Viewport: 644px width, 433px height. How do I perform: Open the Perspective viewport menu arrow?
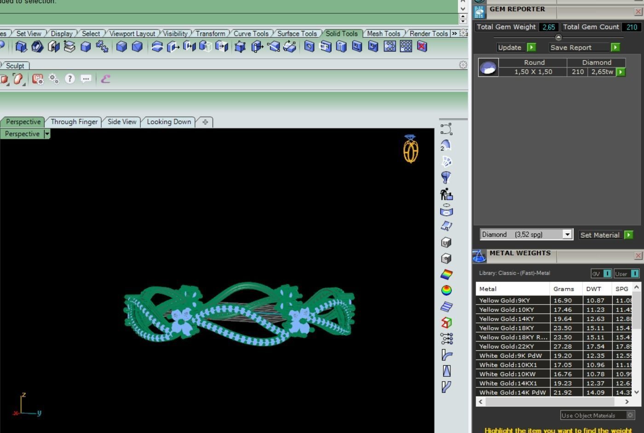click(47, 134)
